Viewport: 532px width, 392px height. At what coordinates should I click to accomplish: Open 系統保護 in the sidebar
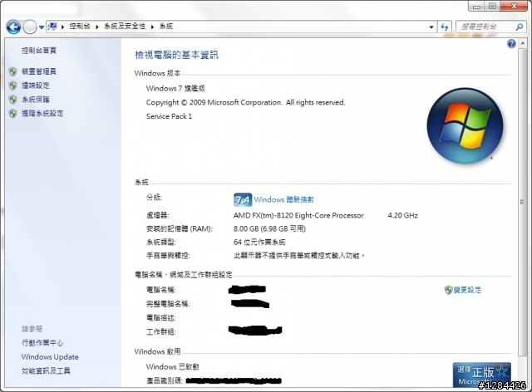(x=36, y=100)
